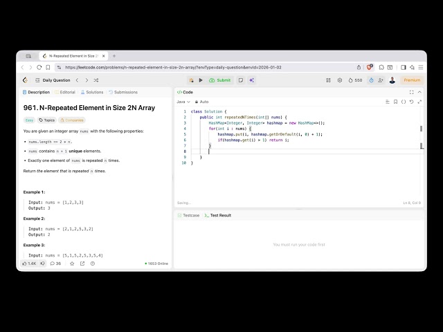Click the format code braces icon

point(404,102)
